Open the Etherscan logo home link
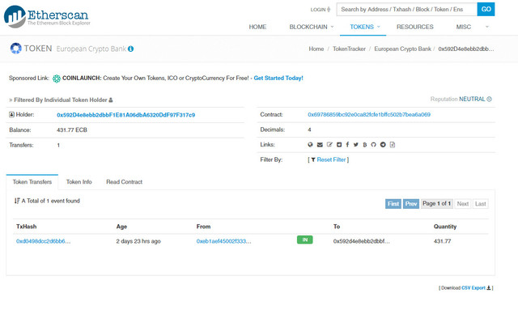 coord(47,16)
